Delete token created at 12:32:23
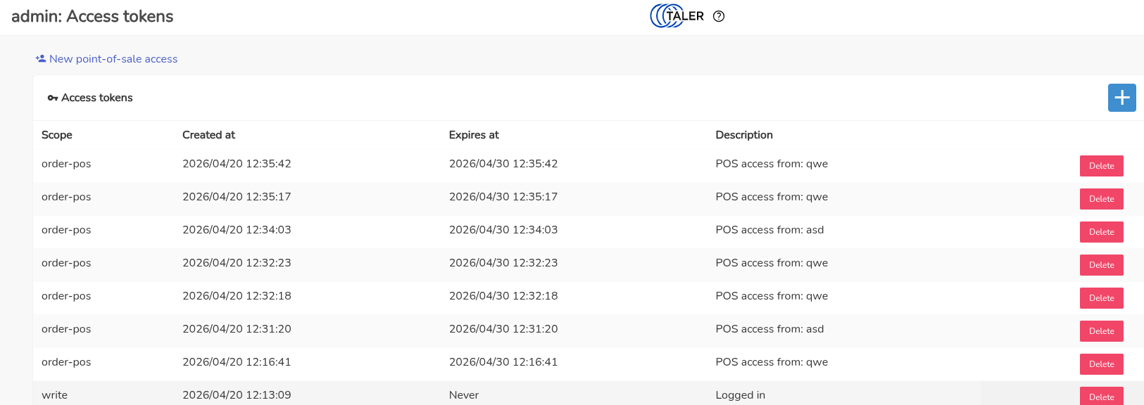 [1101, 265]
